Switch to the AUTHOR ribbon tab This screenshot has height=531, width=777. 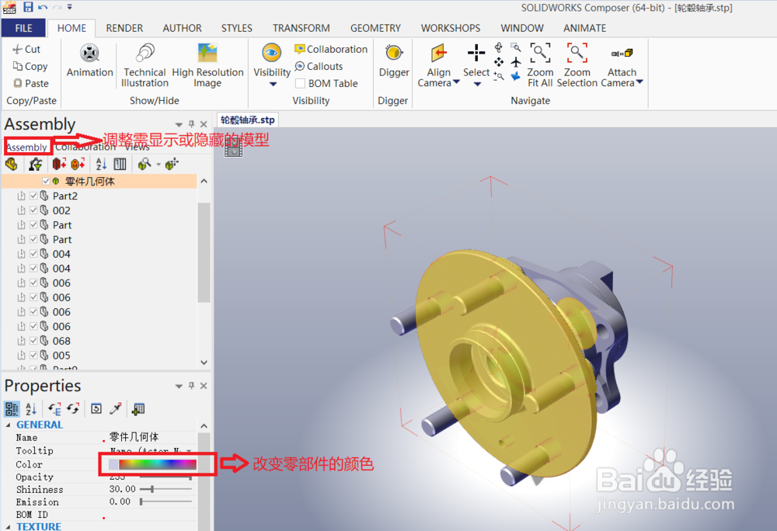tap(182, 28)
